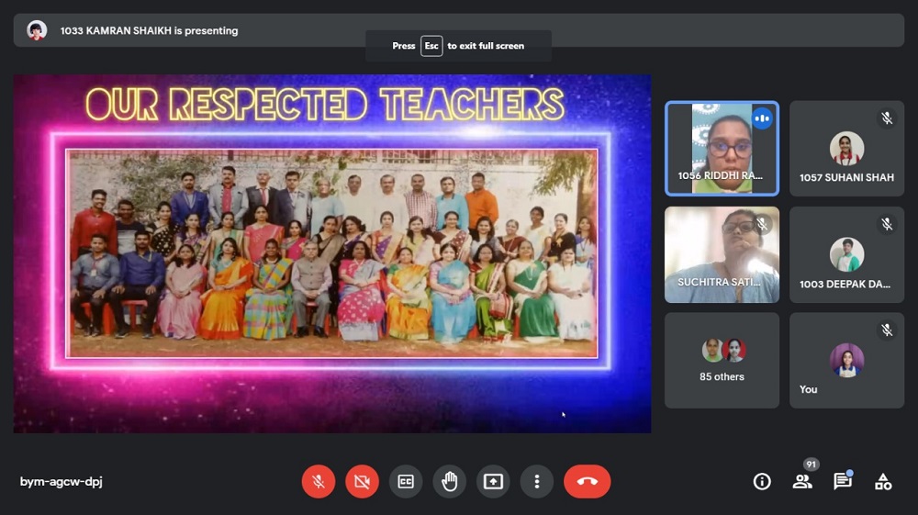Click the bym-agcw-dpj meeting code

point(62,481)
